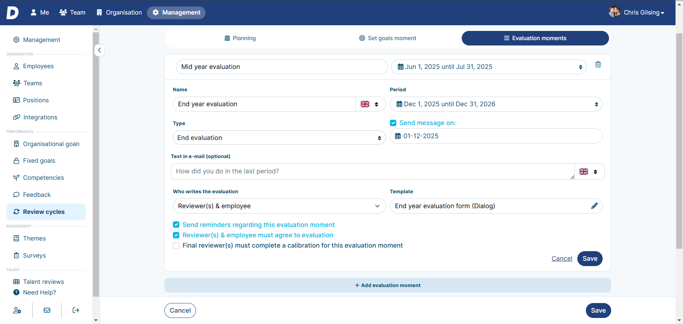
Task: Switch to Set goals moment tab
Action: 387,38
